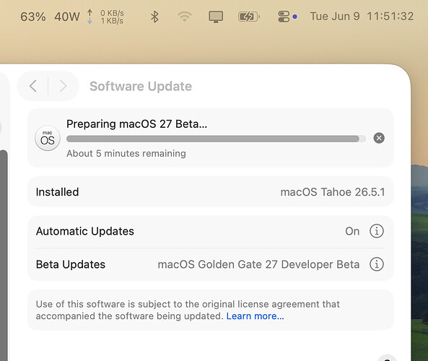Open the Wi-Fi status menu
The height and width of the screenshot is (361, 428).
pos(185,17)
